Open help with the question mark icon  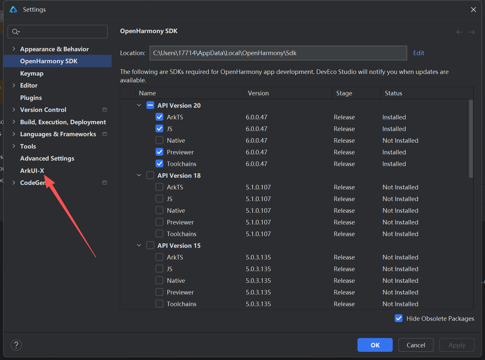pyautogui.click(x=16, y=345)
